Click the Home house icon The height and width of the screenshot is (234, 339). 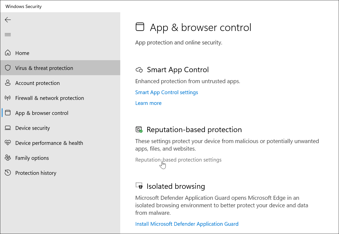8,53
